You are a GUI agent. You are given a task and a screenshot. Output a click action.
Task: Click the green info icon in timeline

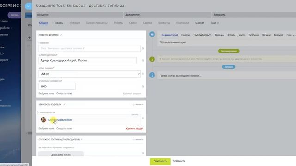pyautogui.click(x=152, y=59)
